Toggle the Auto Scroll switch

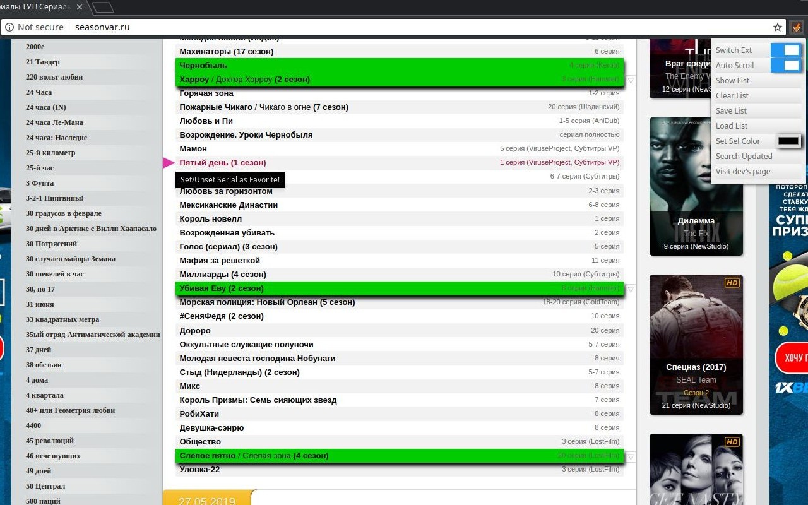click(786, 65)
